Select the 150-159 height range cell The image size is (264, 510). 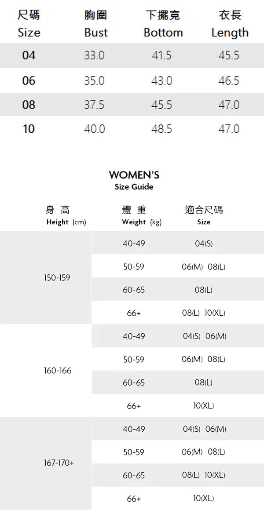pos(57,278)
